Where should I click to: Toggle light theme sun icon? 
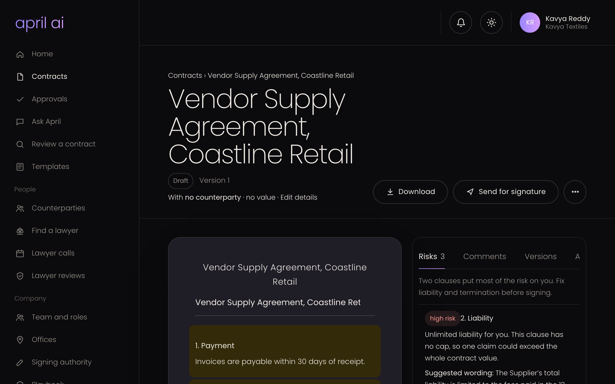click(491, 23)
